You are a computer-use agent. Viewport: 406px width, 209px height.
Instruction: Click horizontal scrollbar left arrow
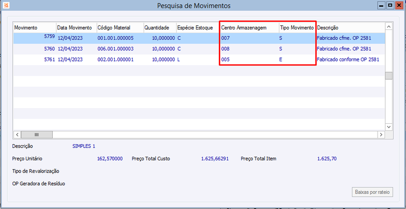tap(17, 134)
